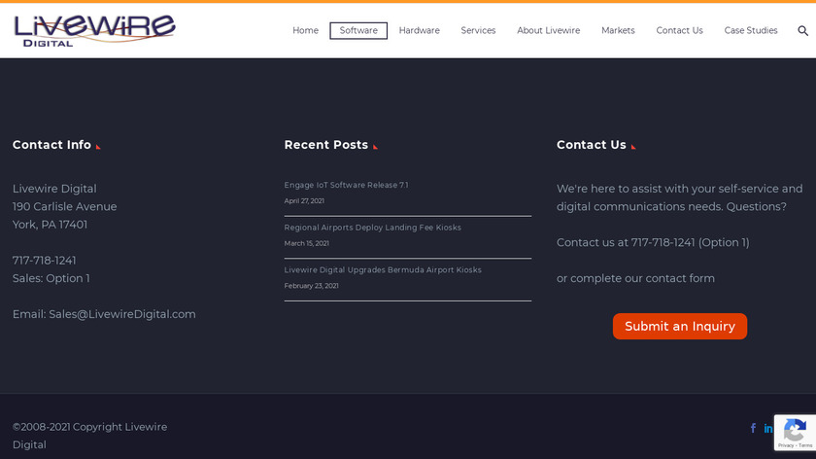This screenshot has width=816, height=459.
Task: Select the Markets menu item
Action: coord(618,31)
